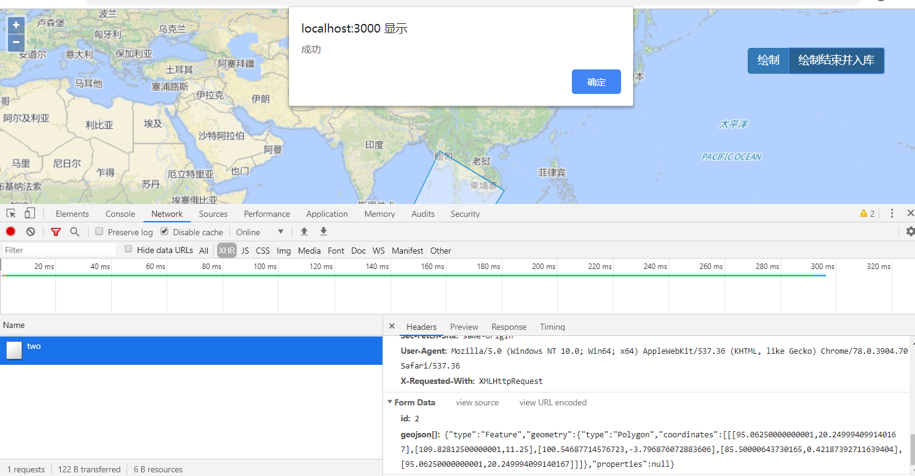Image resolution: width=915 pixels, height=476 pixels.
Task: Show the Response tab of request
Action: point(509,327)
